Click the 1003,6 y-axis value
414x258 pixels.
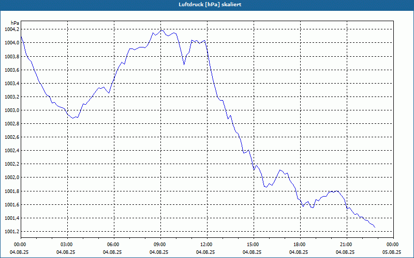(x=11, y=70)
